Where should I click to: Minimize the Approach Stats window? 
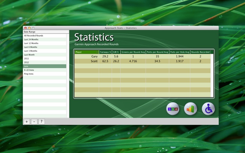pos(29,28)
